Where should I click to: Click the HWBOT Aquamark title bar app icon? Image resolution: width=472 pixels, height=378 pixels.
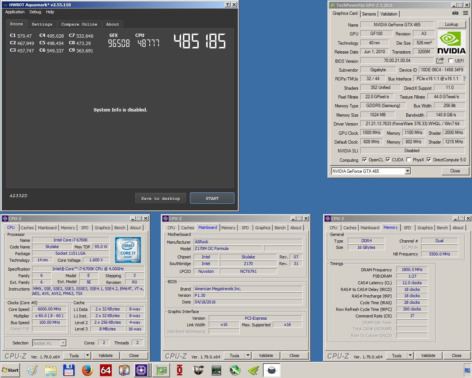pos(5,5)
